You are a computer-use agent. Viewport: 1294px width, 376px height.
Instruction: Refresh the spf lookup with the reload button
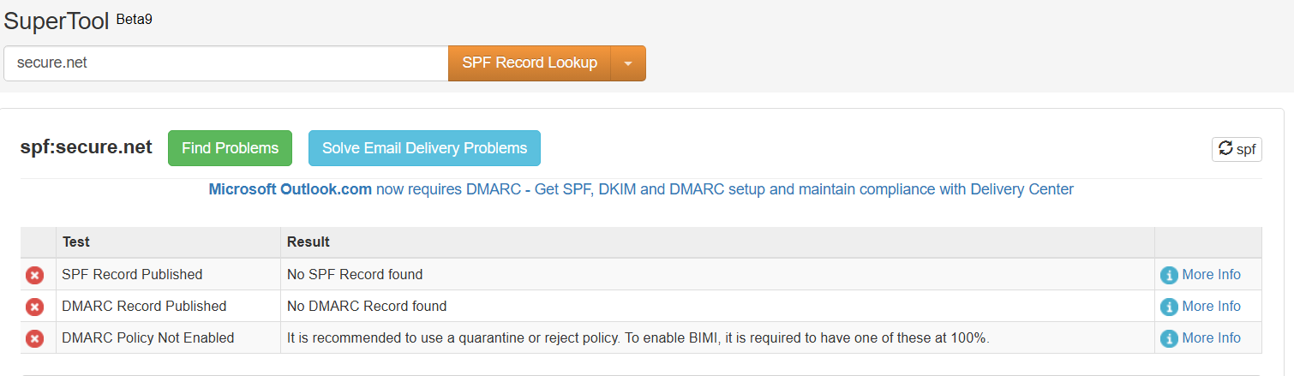point(1236,149)
